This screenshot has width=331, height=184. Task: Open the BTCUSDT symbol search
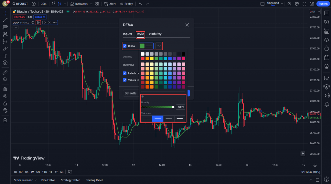20,4
